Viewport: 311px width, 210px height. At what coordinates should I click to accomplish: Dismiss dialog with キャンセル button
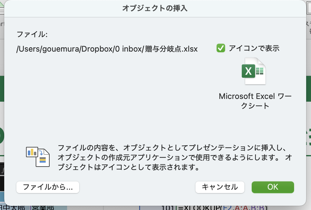[x=220, y=187]
